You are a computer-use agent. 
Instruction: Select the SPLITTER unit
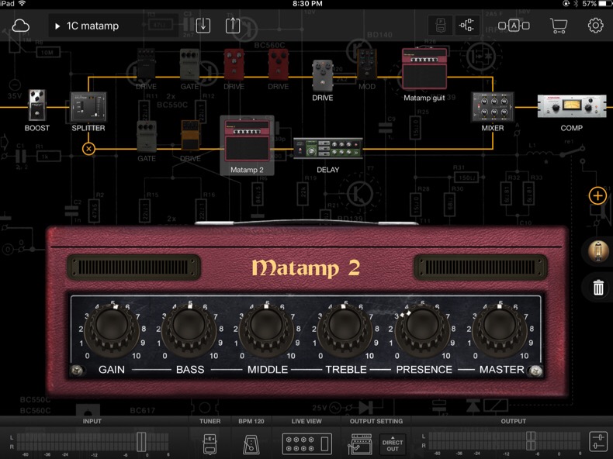[88, 106]
